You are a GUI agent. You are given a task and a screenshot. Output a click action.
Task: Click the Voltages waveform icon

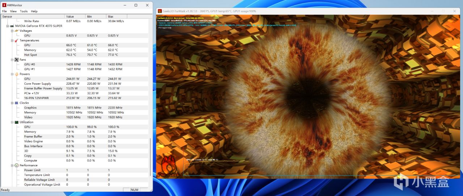(17, 31)
